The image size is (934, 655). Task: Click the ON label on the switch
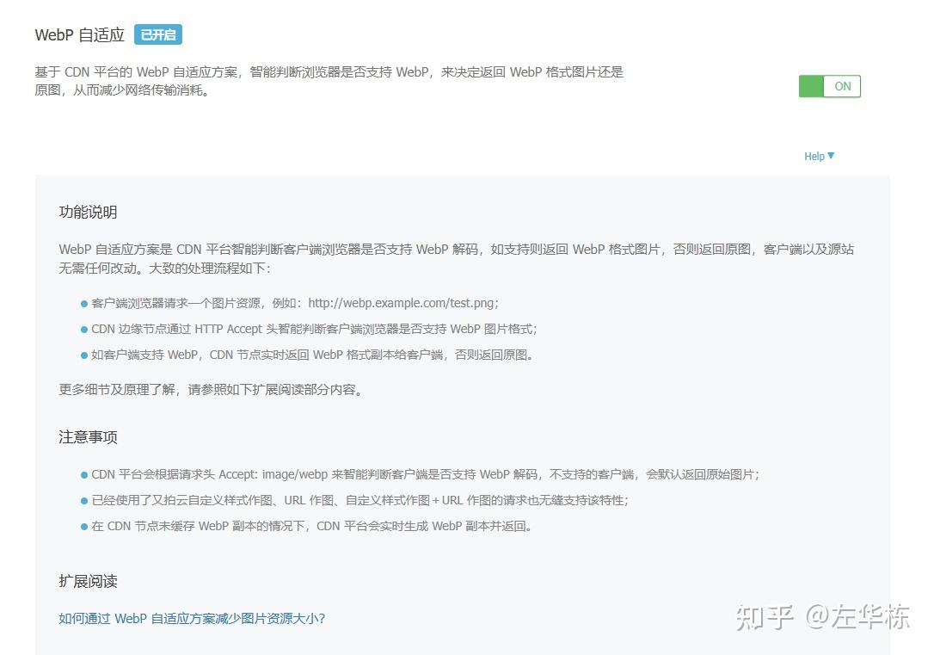coord(842,86)
